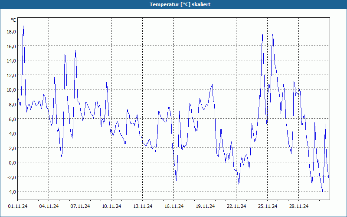This screenshot has width=347, height=217.
Task: Select the 22.11.24 date label
Action: tap(236, 206)
